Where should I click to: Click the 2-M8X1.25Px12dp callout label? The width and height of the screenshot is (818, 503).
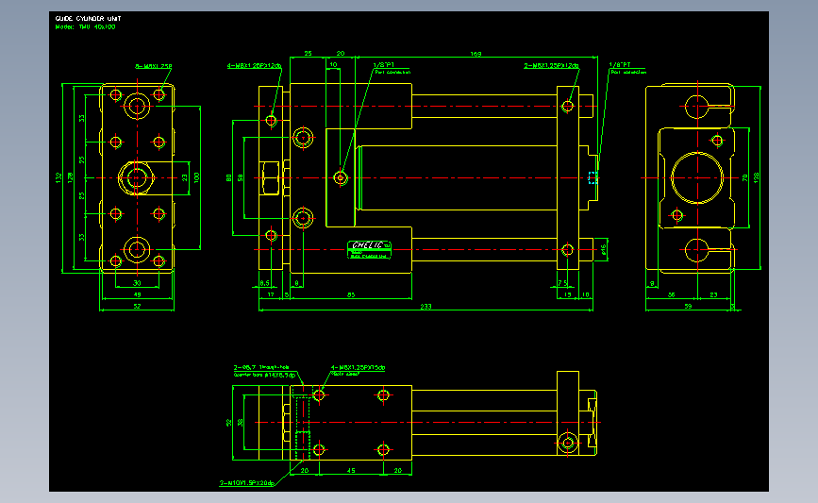(x=551, y=66)
